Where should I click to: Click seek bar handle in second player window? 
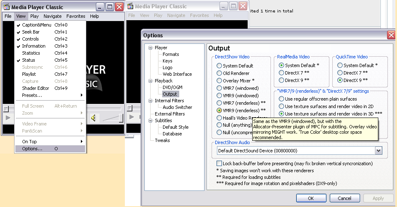click(x=129, y=108)
